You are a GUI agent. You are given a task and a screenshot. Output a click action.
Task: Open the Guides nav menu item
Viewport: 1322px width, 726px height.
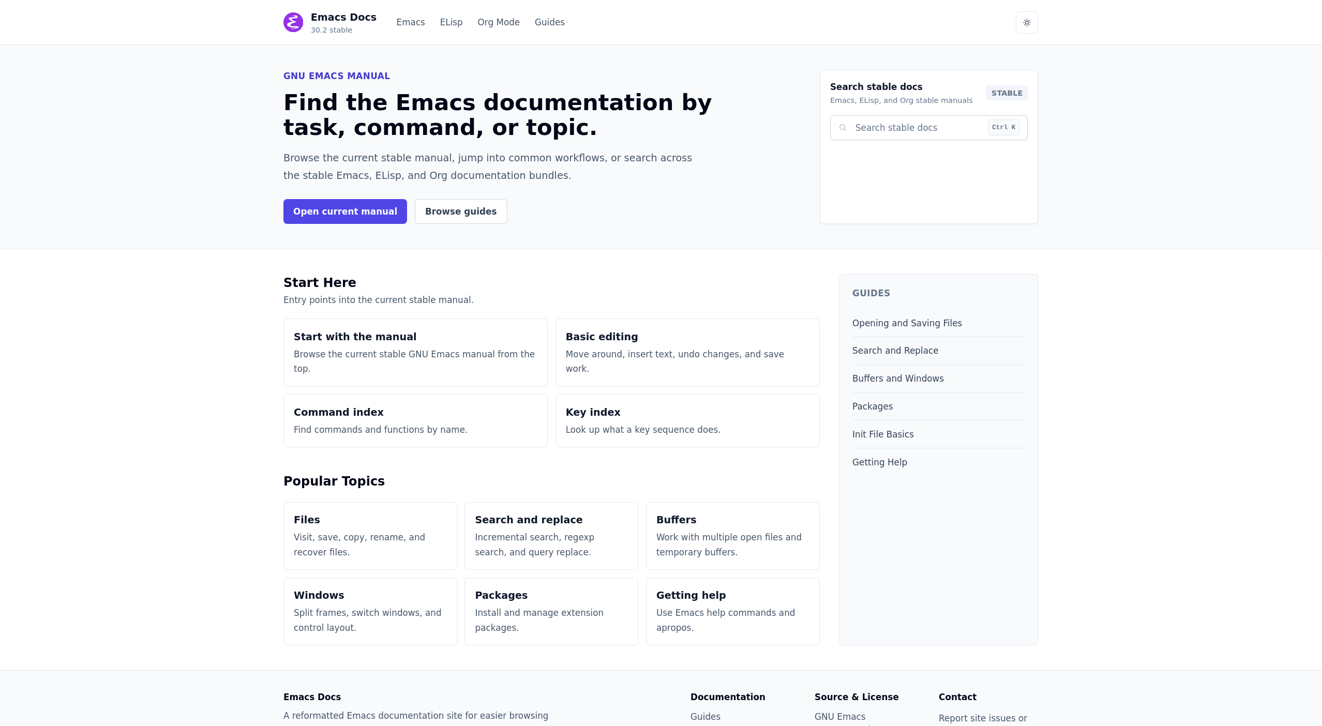(549, 22)
